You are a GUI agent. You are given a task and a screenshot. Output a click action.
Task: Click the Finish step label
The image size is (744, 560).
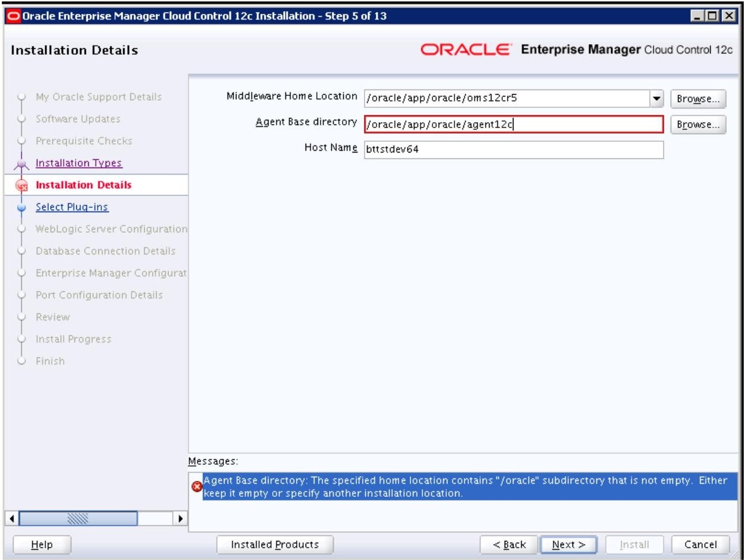coord(50,361)
